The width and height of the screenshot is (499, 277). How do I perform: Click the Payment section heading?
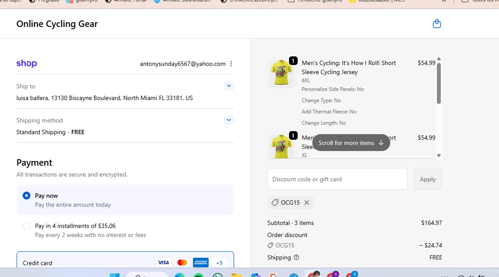click(x=34, y=163)
